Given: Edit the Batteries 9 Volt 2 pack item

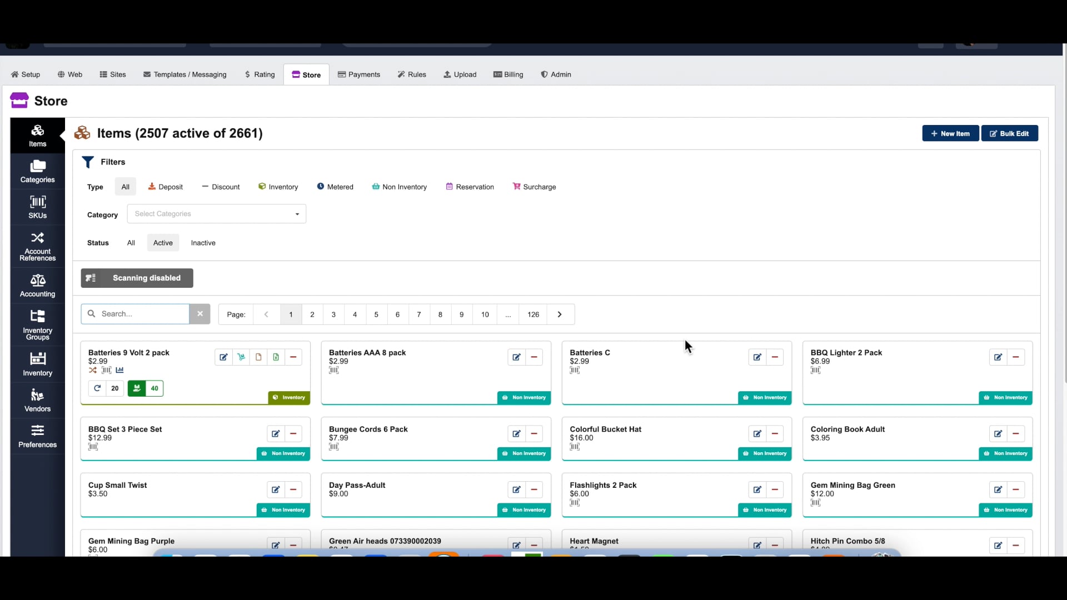Looking at the screenshot, I should point(223,357).
